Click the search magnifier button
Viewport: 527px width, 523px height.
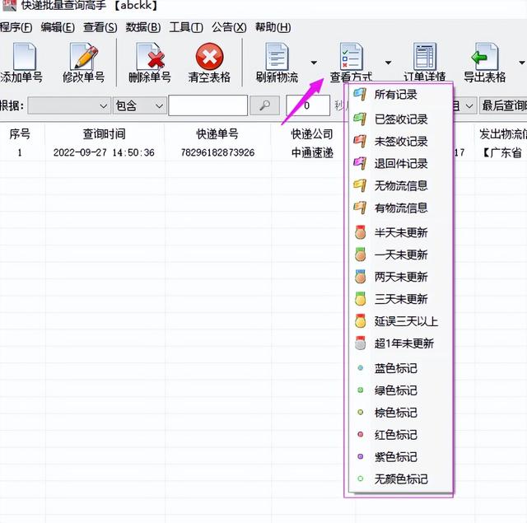(x=264, y=105)
